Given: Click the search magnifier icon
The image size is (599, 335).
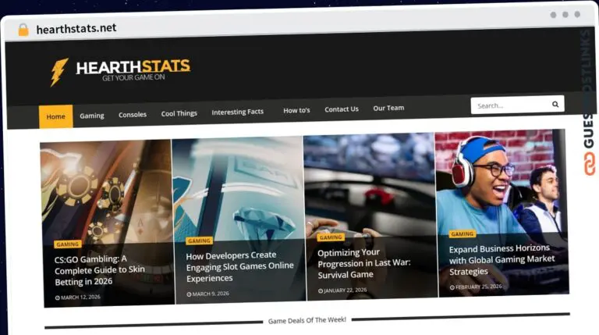Looking at the screenshot, I should pos(555,104).
